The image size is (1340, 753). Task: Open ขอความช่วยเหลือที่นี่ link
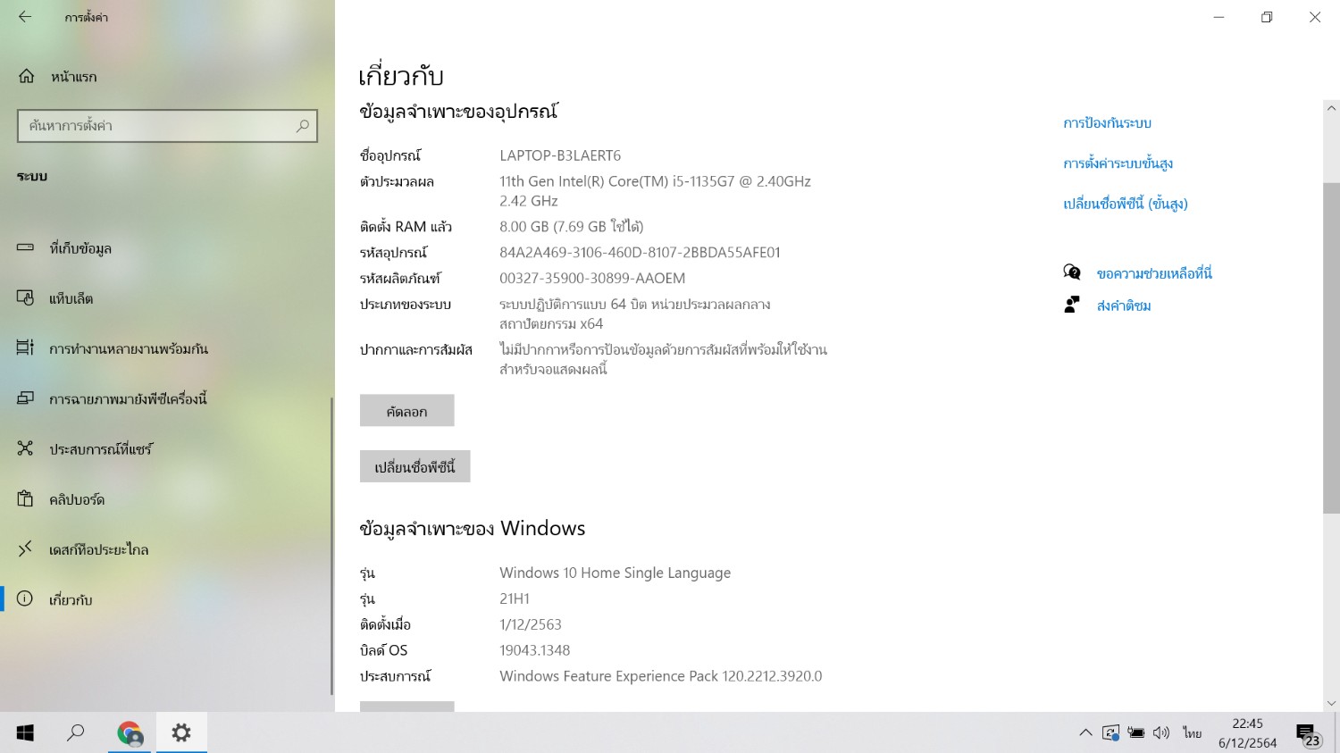coord(1154,273)
